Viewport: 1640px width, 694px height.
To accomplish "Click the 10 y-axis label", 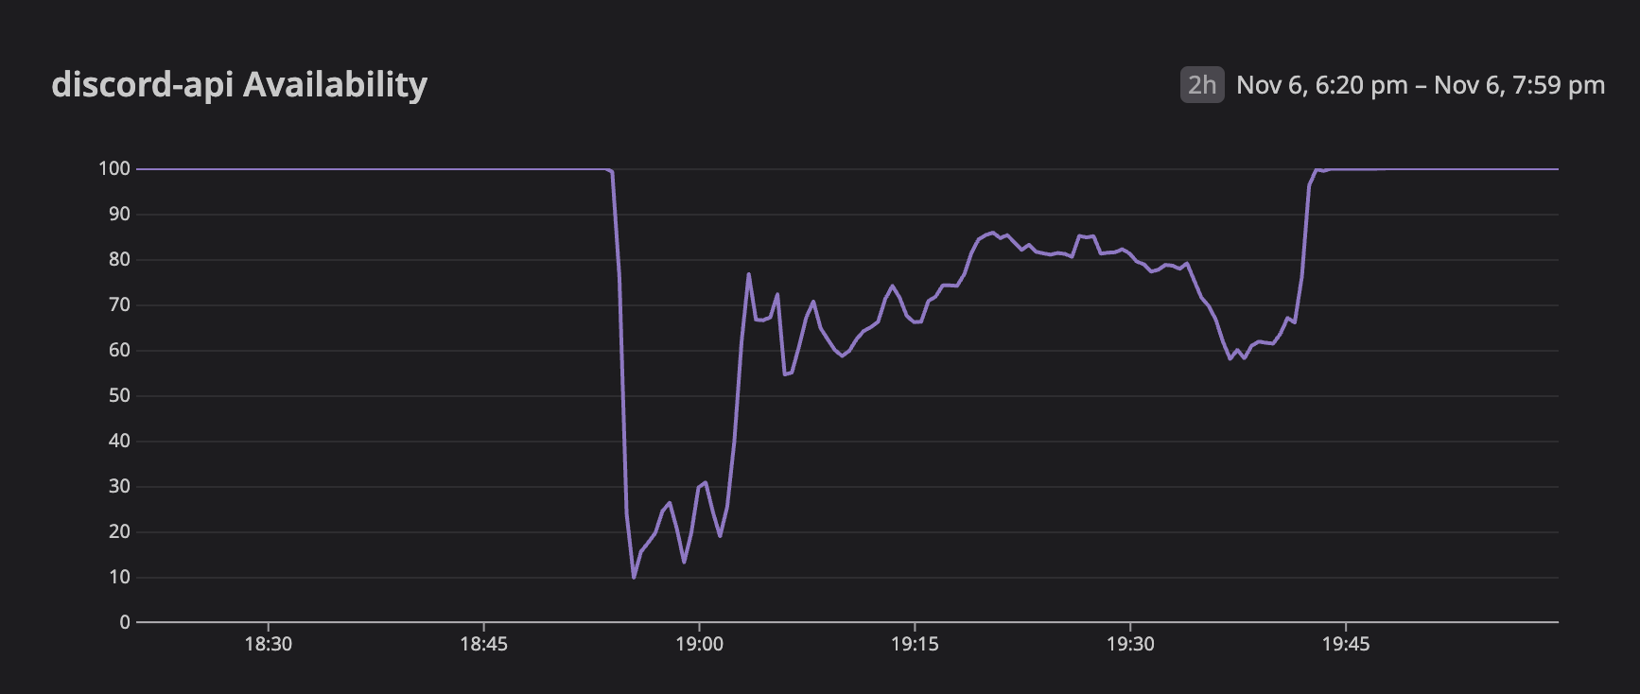I will tap(119, 578).
